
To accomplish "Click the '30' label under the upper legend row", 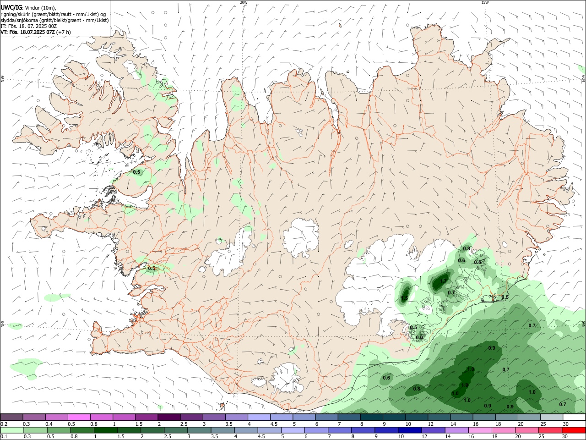I will (x=565, y=424).
